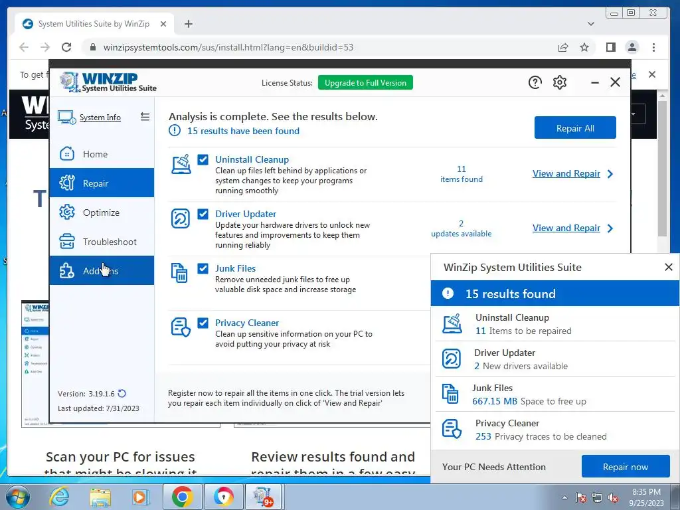Select Repair in sidebar
Viewport: 680px width, 510px height.
(x=102, y=183)
